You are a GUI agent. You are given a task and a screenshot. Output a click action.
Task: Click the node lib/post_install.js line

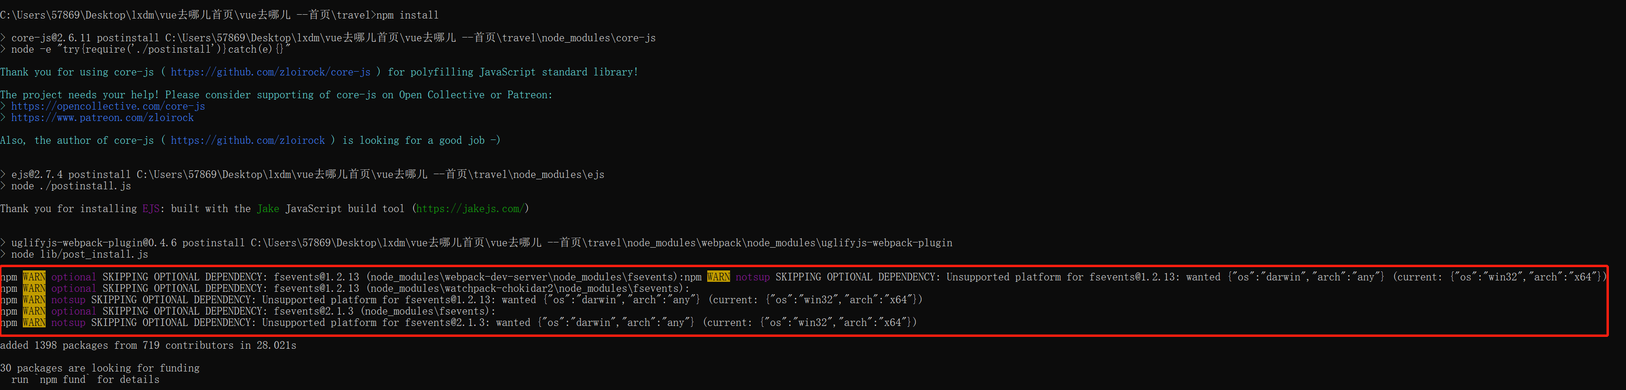click(79, 254)
